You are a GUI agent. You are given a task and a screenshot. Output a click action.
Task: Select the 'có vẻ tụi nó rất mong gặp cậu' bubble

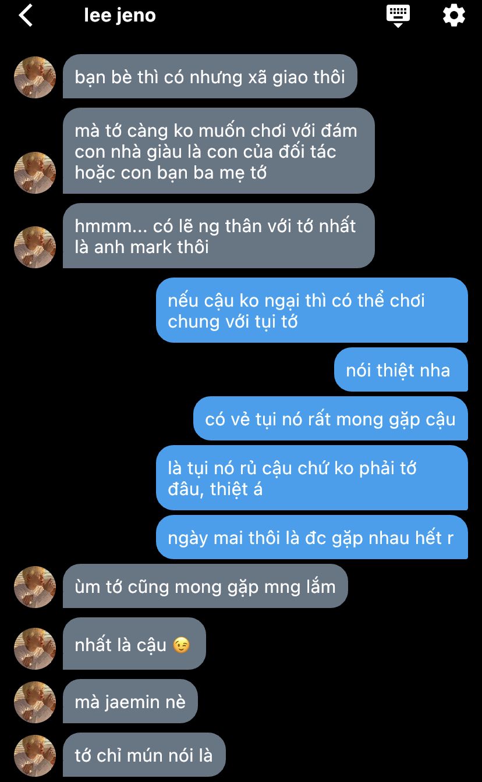[x=331, y=418]
